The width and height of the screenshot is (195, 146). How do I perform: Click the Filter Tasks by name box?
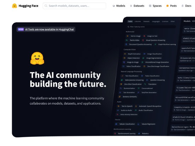pyautogui.click(x=151, y=27)
